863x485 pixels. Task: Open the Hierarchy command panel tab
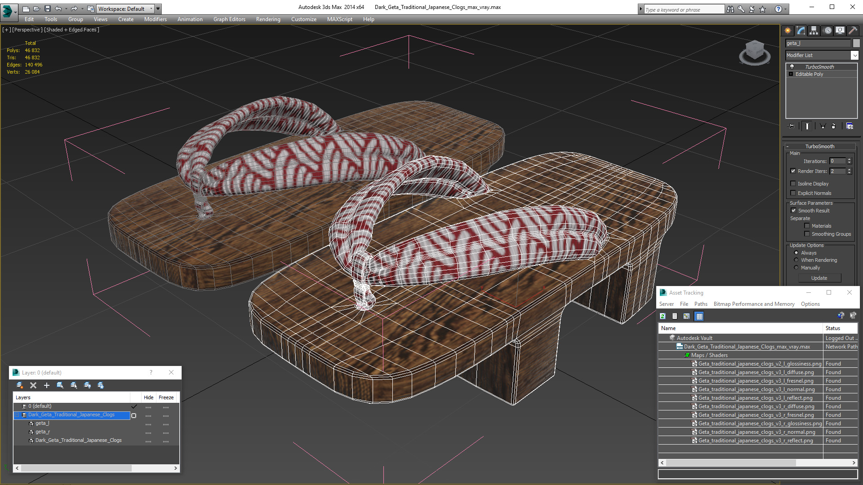(814, 31)
